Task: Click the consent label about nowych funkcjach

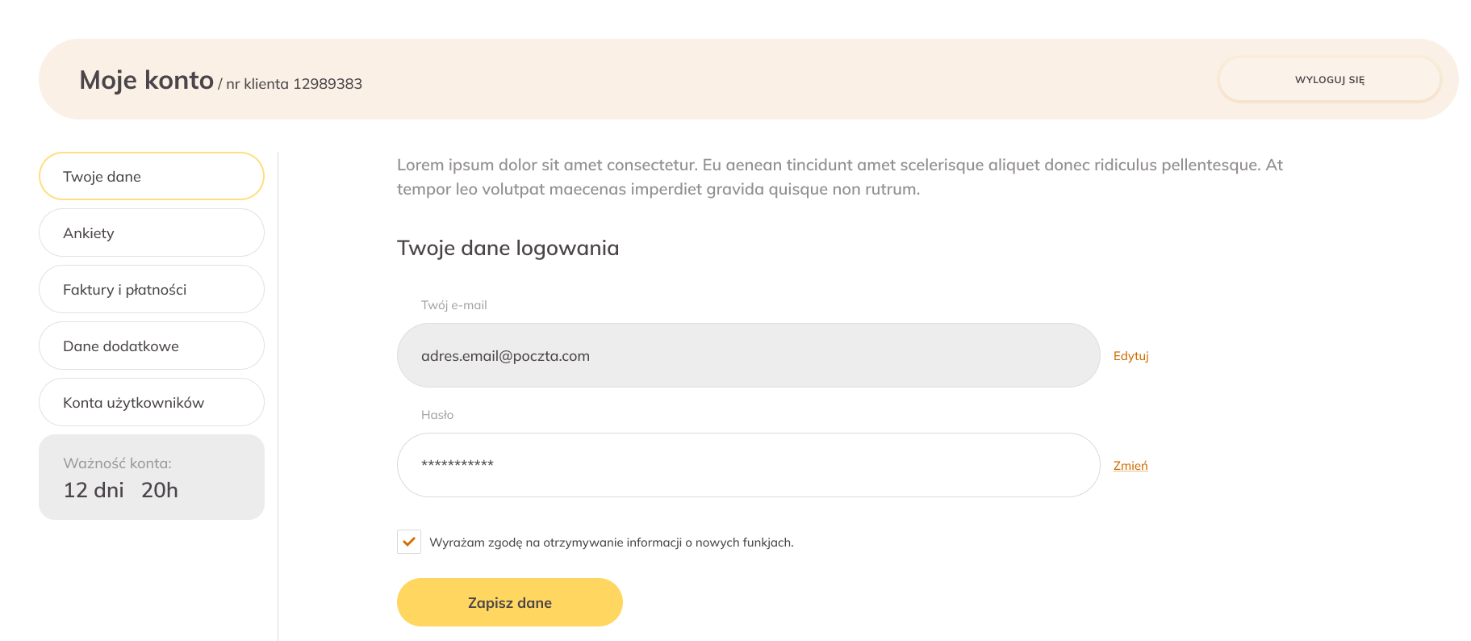Action: [611, 543]
